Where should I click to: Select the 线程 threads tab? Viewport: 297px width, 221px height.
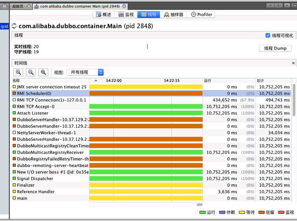point(149,15)
